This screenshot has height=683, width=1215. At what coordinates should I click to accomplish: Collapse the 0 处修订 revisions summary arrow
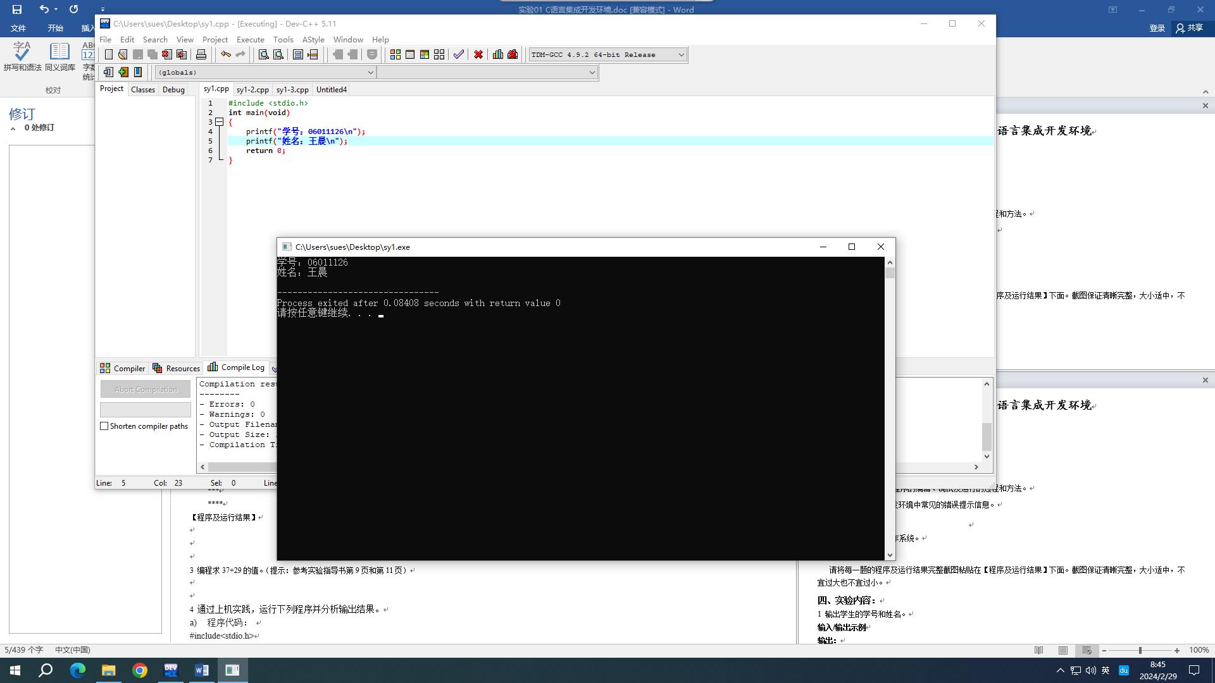pyautogui.click(x=13, y=128)
